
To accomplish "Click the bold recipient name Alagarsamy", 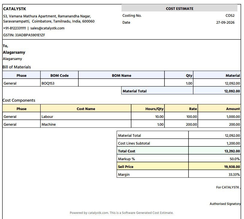I will [14, 52].
